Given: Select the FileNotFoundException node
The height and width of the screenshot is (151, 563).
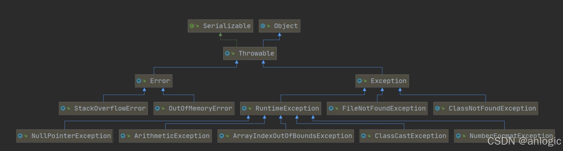Looking at the screenshot, I should (x=377, y=108).
